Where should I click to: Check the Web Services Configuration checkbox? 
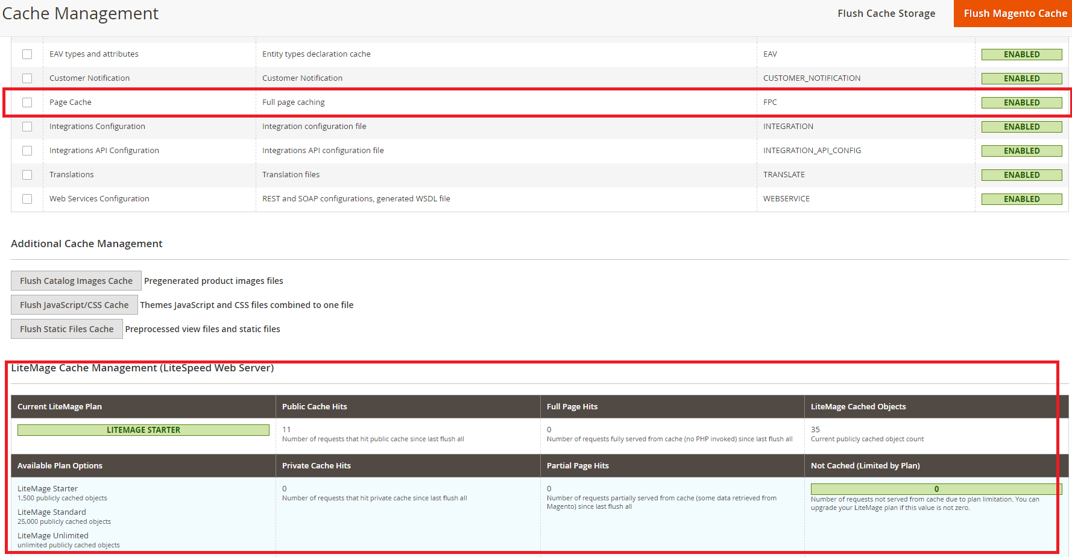pos(27,199)
